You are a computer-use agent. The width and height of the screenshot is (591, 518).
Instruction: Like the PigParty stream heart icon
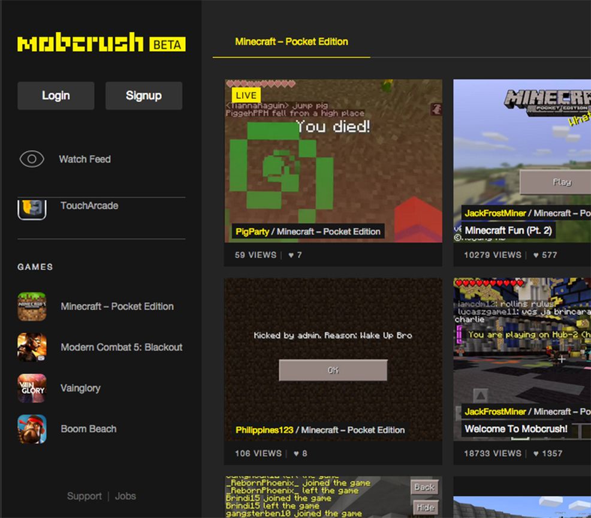291,255
